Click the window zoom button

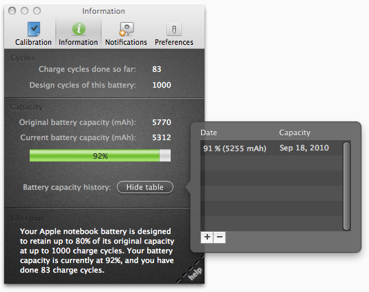point(37,11)
